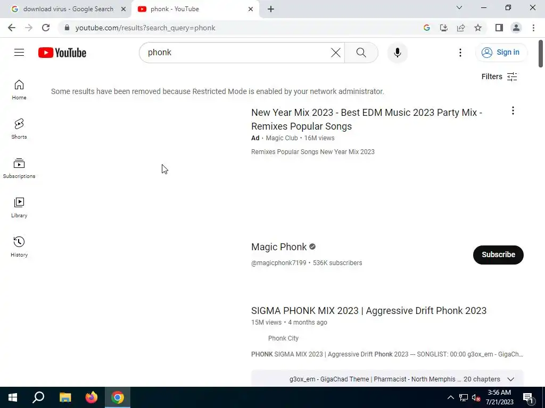This screenshot has height=408, width=545.
Task: Close the download virus tab
Action: coord(123,9)
